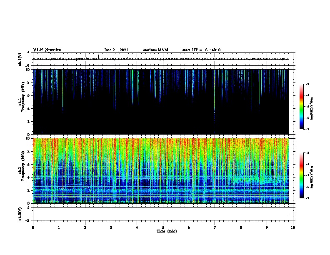
Task: Click the log(PSD) label beside ch.1 color bar
Action: [312, 109]
